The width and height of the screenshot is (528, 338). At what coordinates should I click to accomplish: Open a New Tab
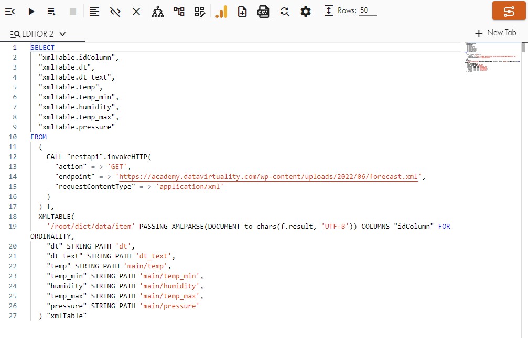click(x=495, y=32)
